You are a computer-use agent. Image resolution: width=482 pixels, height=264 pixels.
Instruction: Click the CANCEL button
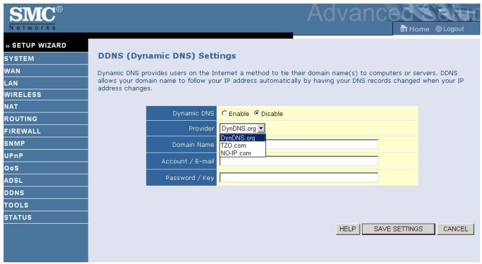tap(455, 229)
